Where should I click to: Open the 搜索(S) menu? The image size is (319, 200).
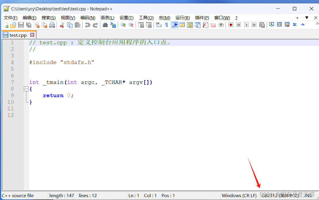click(x=49, y=18)
